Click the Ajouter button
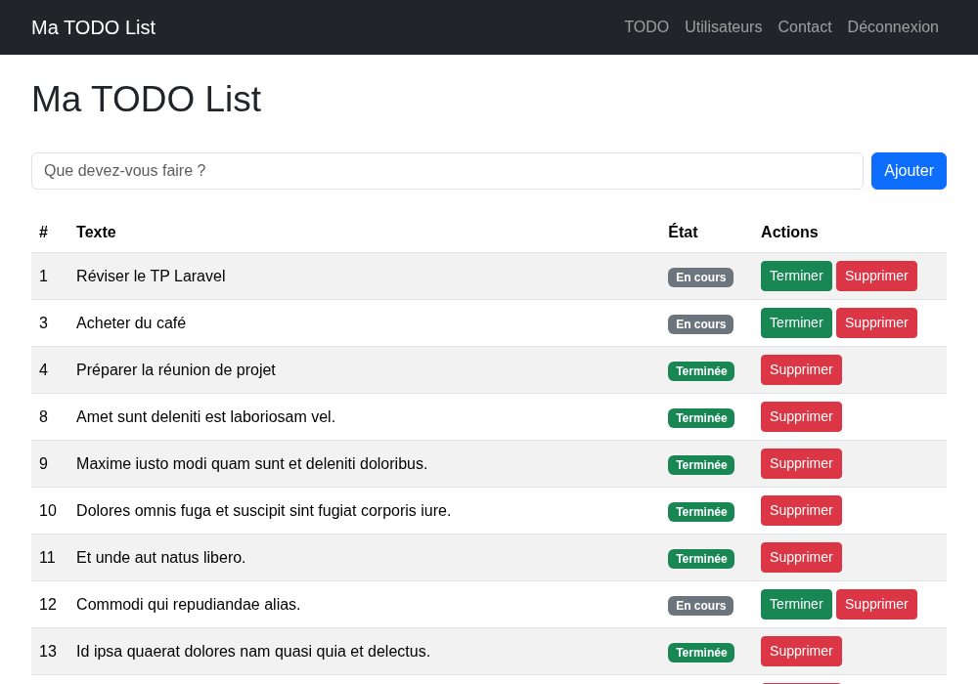Viewport: 978px width, 684px height. pos(909,171)
